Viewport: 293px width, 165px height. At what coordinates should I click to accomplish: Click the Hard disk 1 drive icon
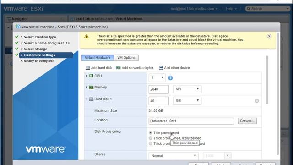pos(91,99)
